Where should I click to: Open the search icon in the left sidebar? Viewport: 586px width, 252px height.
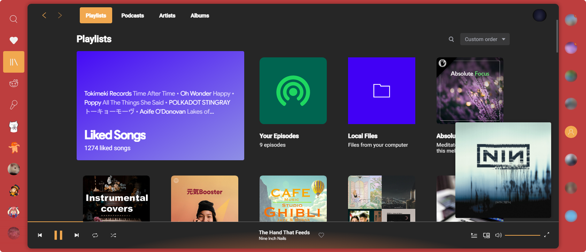click(x=14, y=19)
